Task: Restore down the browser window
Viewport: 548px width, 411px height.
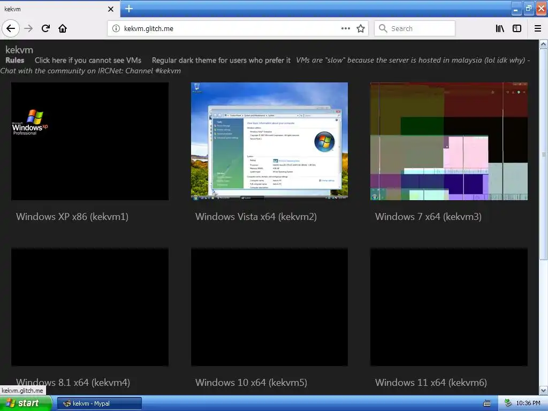Action: pyautogui.click(x=528, y=9)
